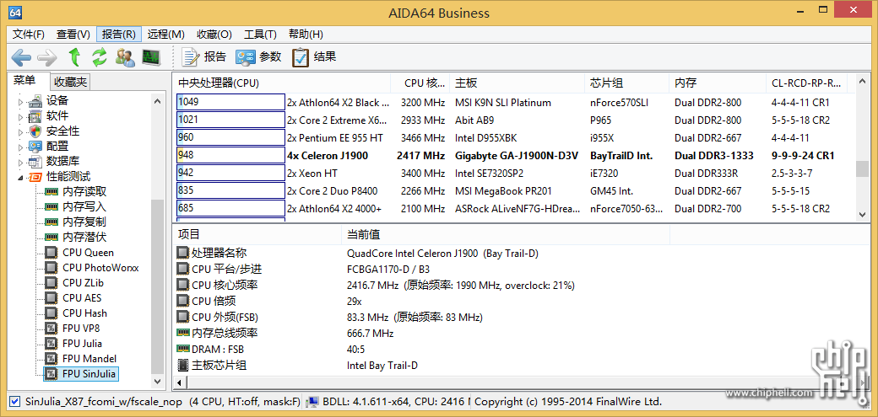Sort by the 芯片组 column header
Screen dimensions: 878x417
pyautogui.click(x=626, y=83)
